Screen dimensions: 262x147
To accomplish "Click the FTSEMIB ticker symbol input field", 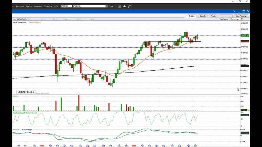I will pyautogui.click(x=66, y=6).
